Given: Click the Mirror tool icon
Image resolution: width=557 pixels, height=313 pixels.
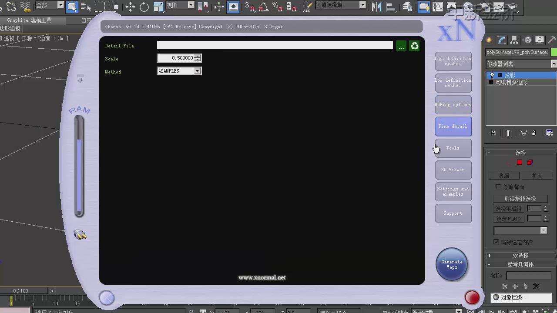Looking at the screenshot, I should [376, 7].
